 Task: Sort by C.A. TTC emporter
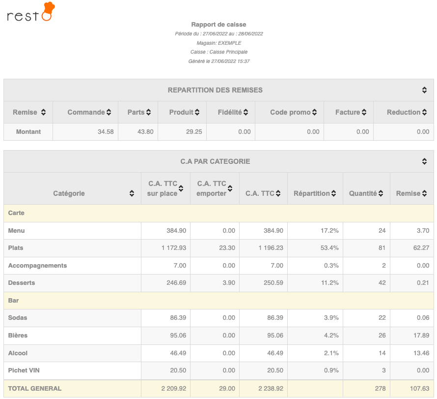pyautogui.click(x=230, y=188)
